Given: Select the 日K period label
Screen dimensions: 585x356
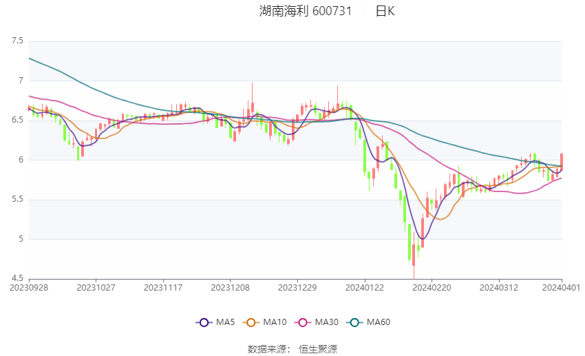Looking at the screenshot, I should point(385,11).
